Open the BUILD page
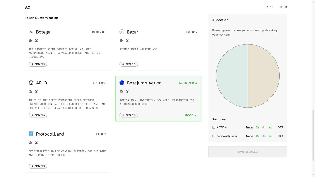 [283, 7]
